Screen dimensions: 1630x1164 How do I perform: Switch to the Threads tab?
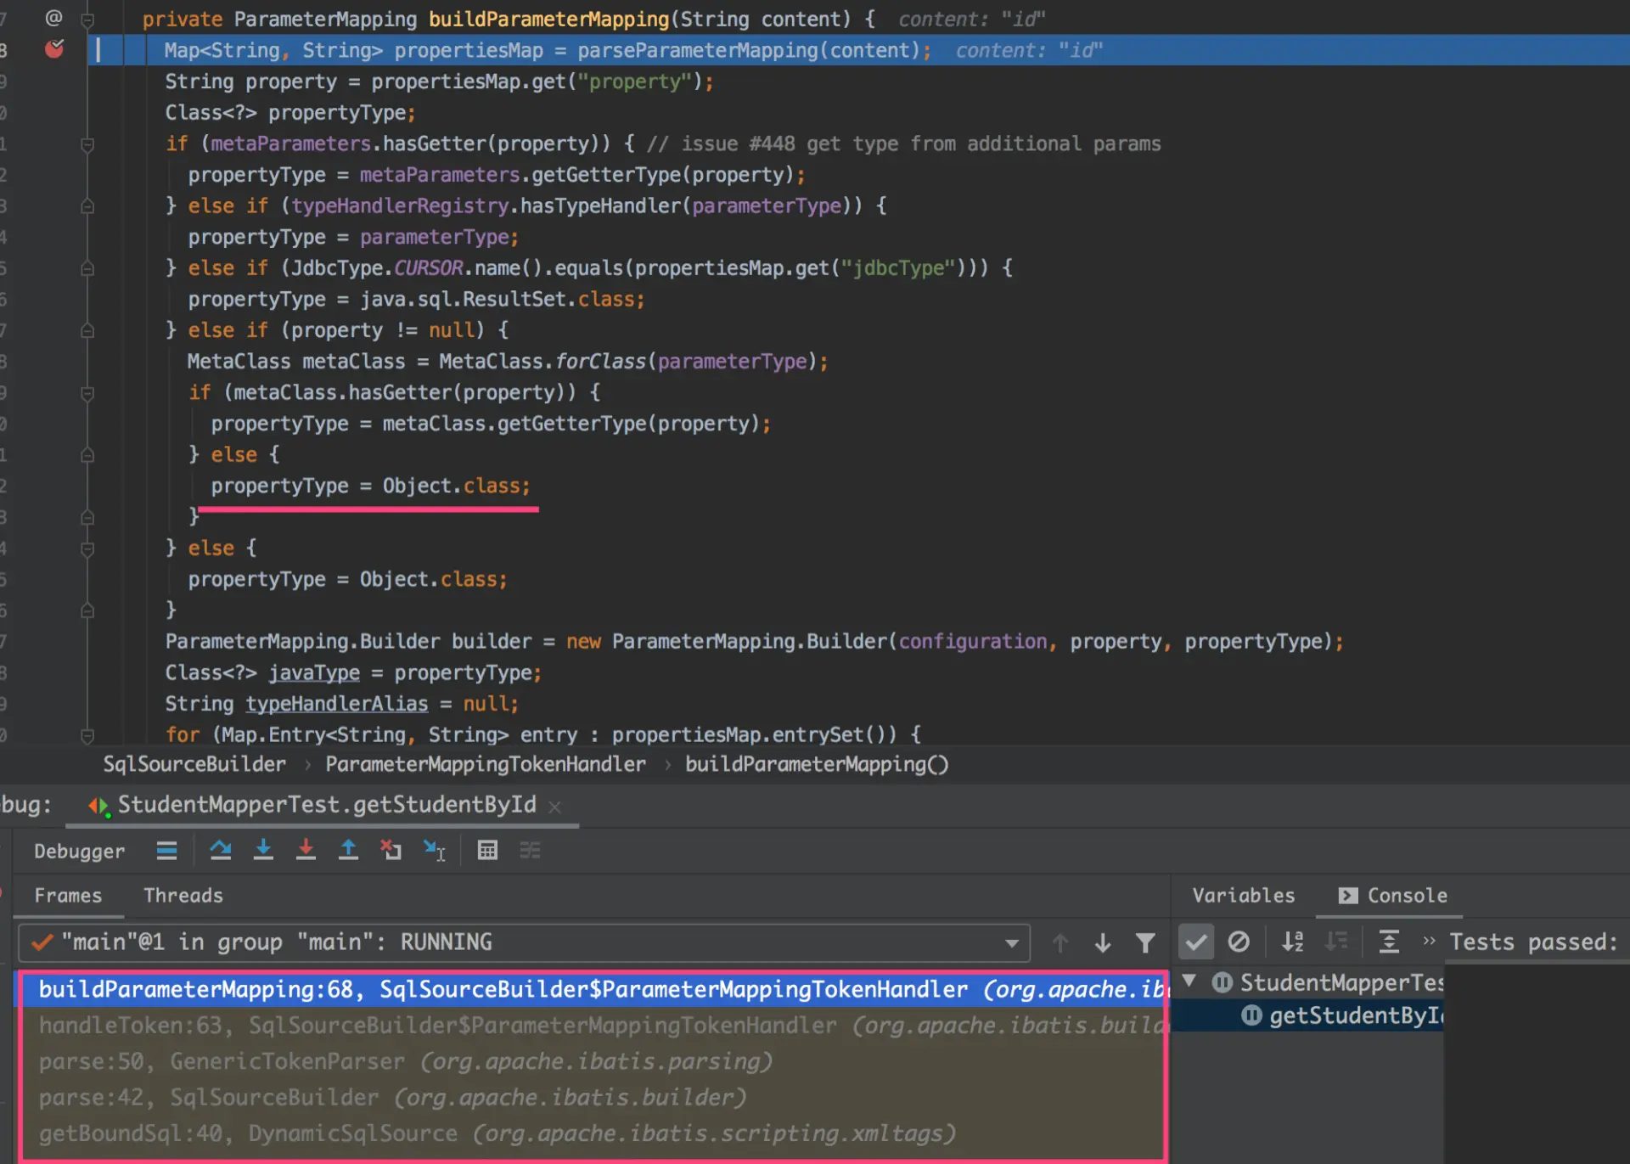pyautogui.click(x=183, y=896)
